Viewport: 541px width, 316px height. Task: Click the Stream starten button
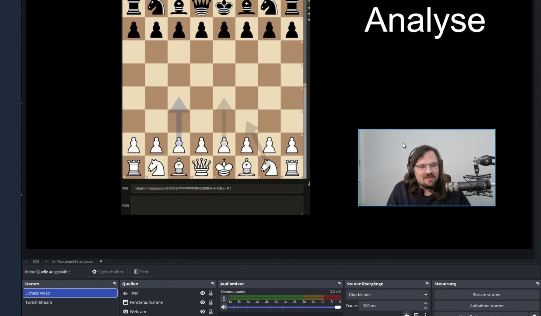[x=486, y=295]
